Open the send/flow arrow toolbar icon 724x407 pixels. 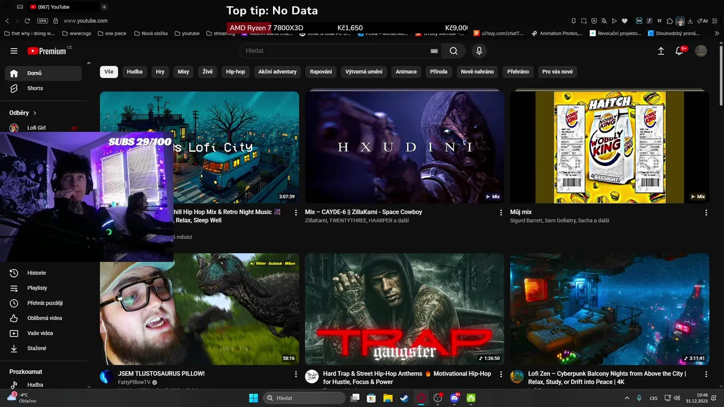(x=614, y=21)
